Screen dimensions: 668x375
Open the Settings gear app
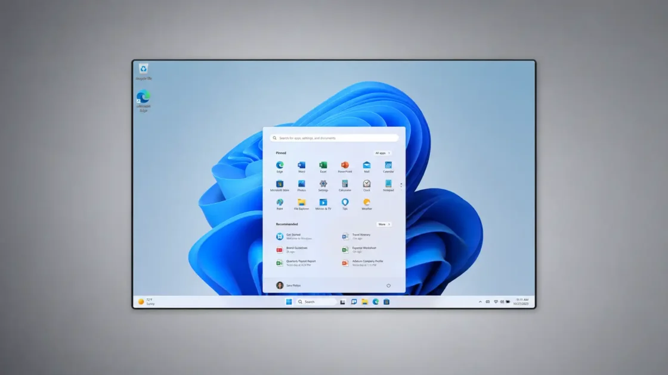click(x=323, y=185)
